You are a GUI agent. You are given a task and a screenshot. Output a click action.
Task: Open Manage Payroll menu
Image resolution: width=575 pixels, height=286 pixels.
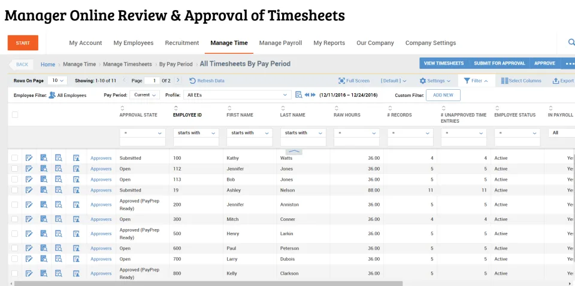coord(280,43)
